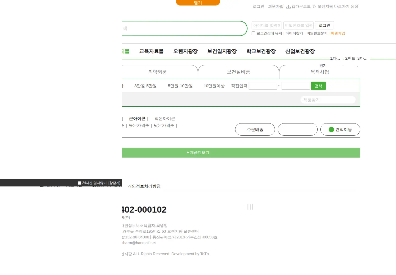Filter by 3만원-5만원 price range
This screenshot has width=396, height=275.
pos(145,86)
